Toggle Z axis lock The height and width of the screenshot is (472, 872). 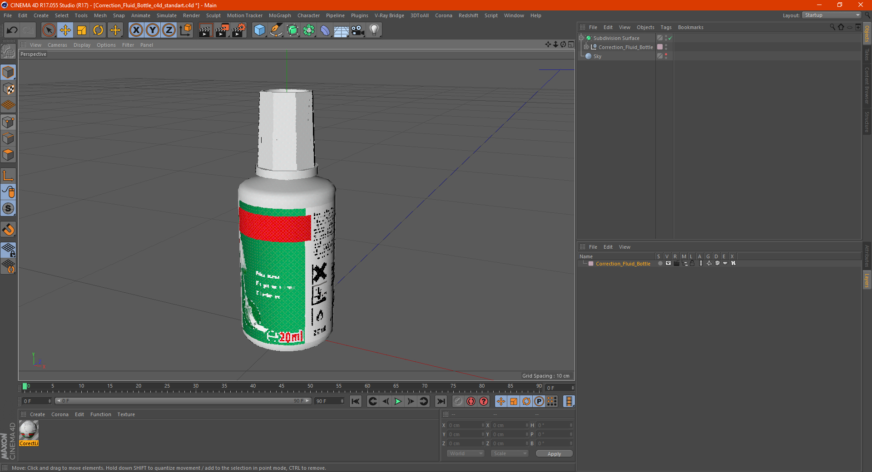169,30
